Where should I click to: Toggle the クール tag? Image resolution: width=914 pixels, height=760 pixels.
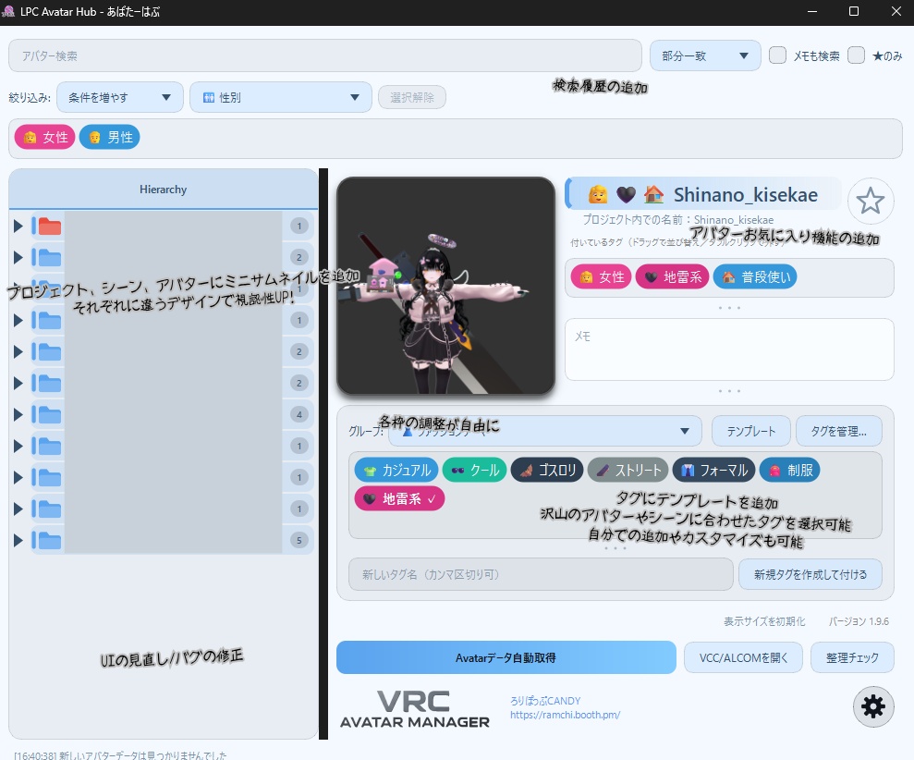pos(474,470)
